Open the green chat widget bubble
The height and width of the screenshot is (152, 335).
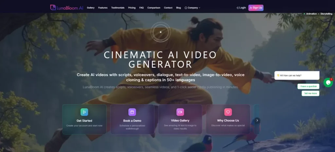point(328,82)
